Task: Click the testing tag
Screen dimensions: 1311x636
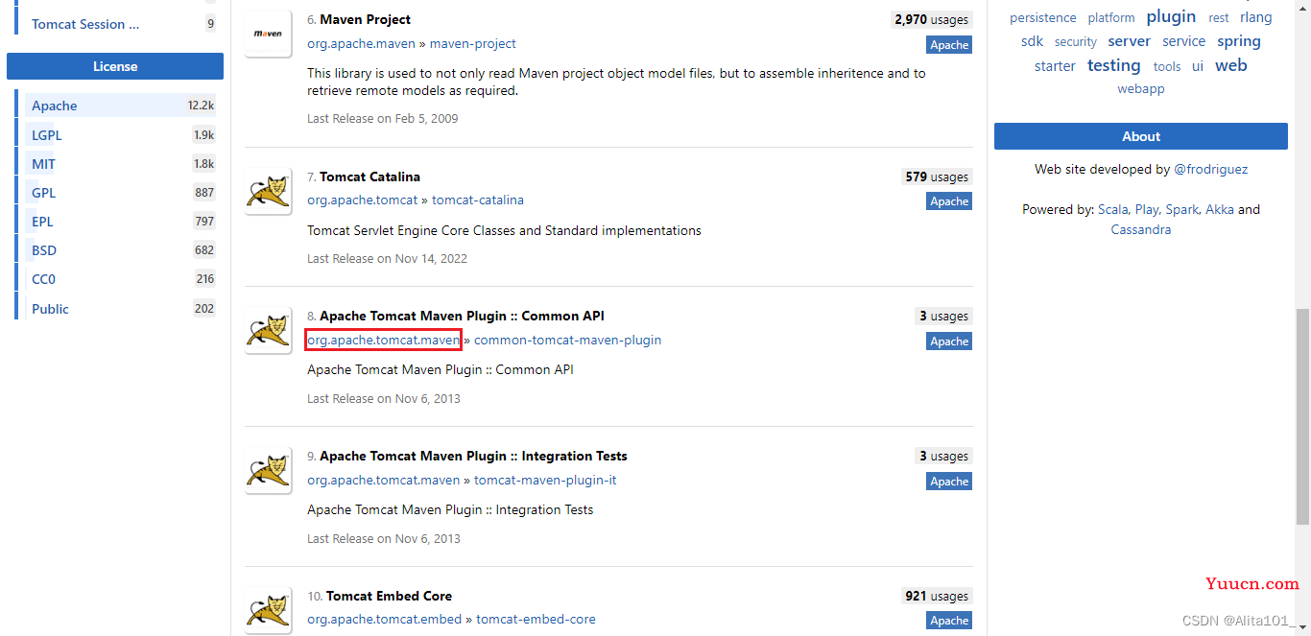Action: (1114, 65)
